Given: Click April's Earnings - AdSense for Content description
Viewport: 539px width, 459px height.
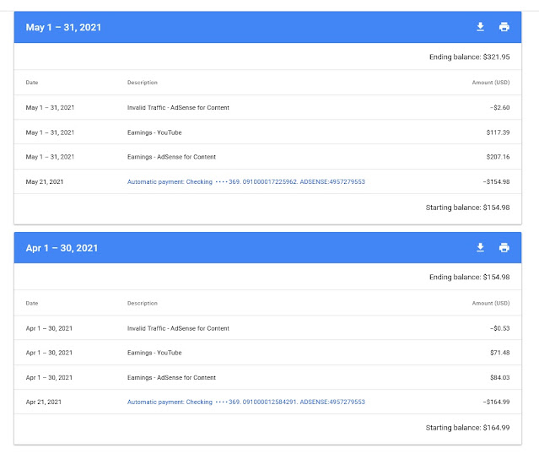Looking at the screenshot, I should point(171,377).
